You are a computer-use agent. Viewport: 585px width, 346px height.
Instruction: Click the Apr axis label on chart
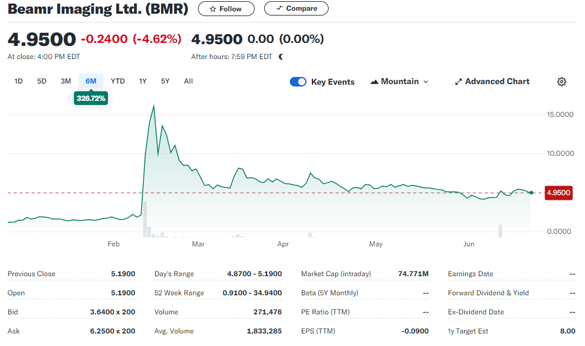click(283, 244)
